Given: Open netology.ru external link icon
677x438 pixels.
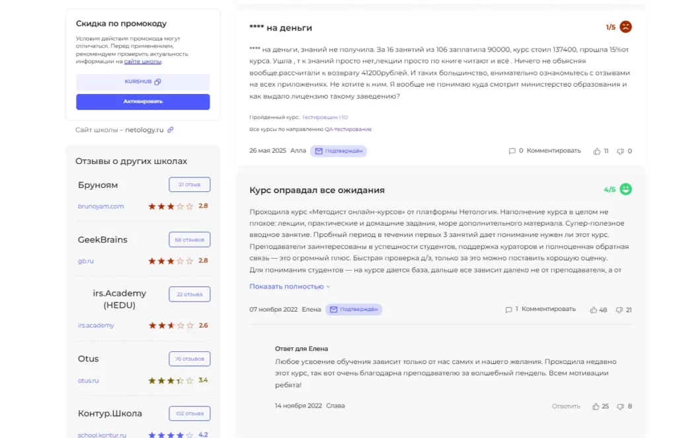Looking at the screenshot, I should click(171, 130).
